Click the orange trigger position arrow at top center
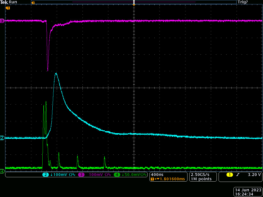The image size is (263, 197). 134,5
